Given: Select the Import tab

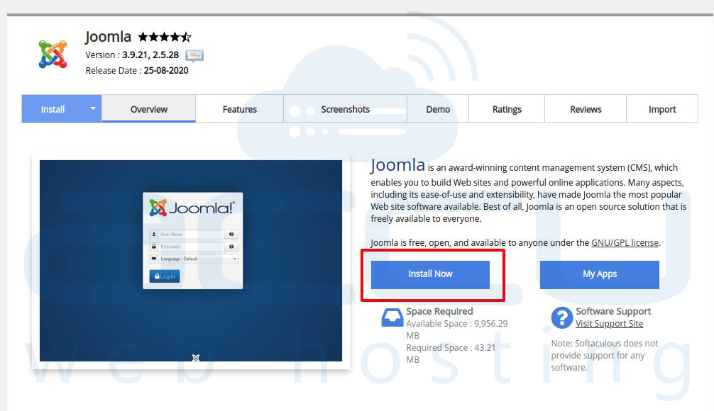Looking at the screenshot, I should tap(662, 109).
